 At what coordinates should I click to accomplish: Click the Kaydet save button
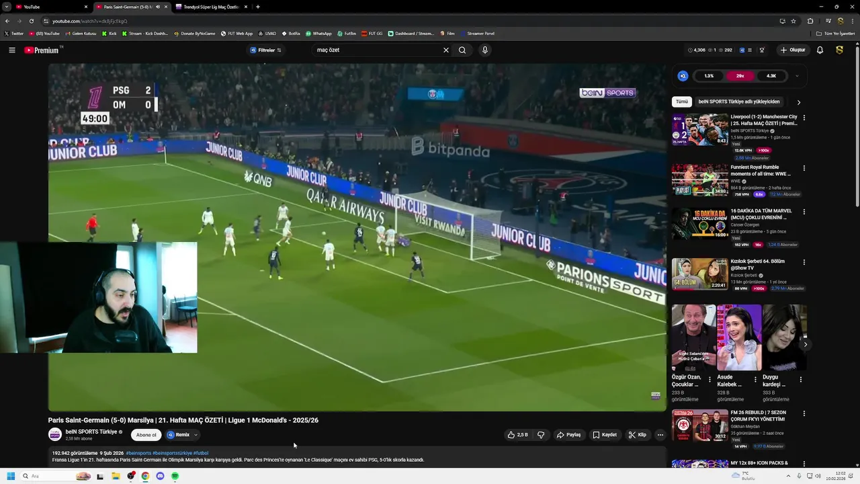pyautogui.click(x=605, y=435)
